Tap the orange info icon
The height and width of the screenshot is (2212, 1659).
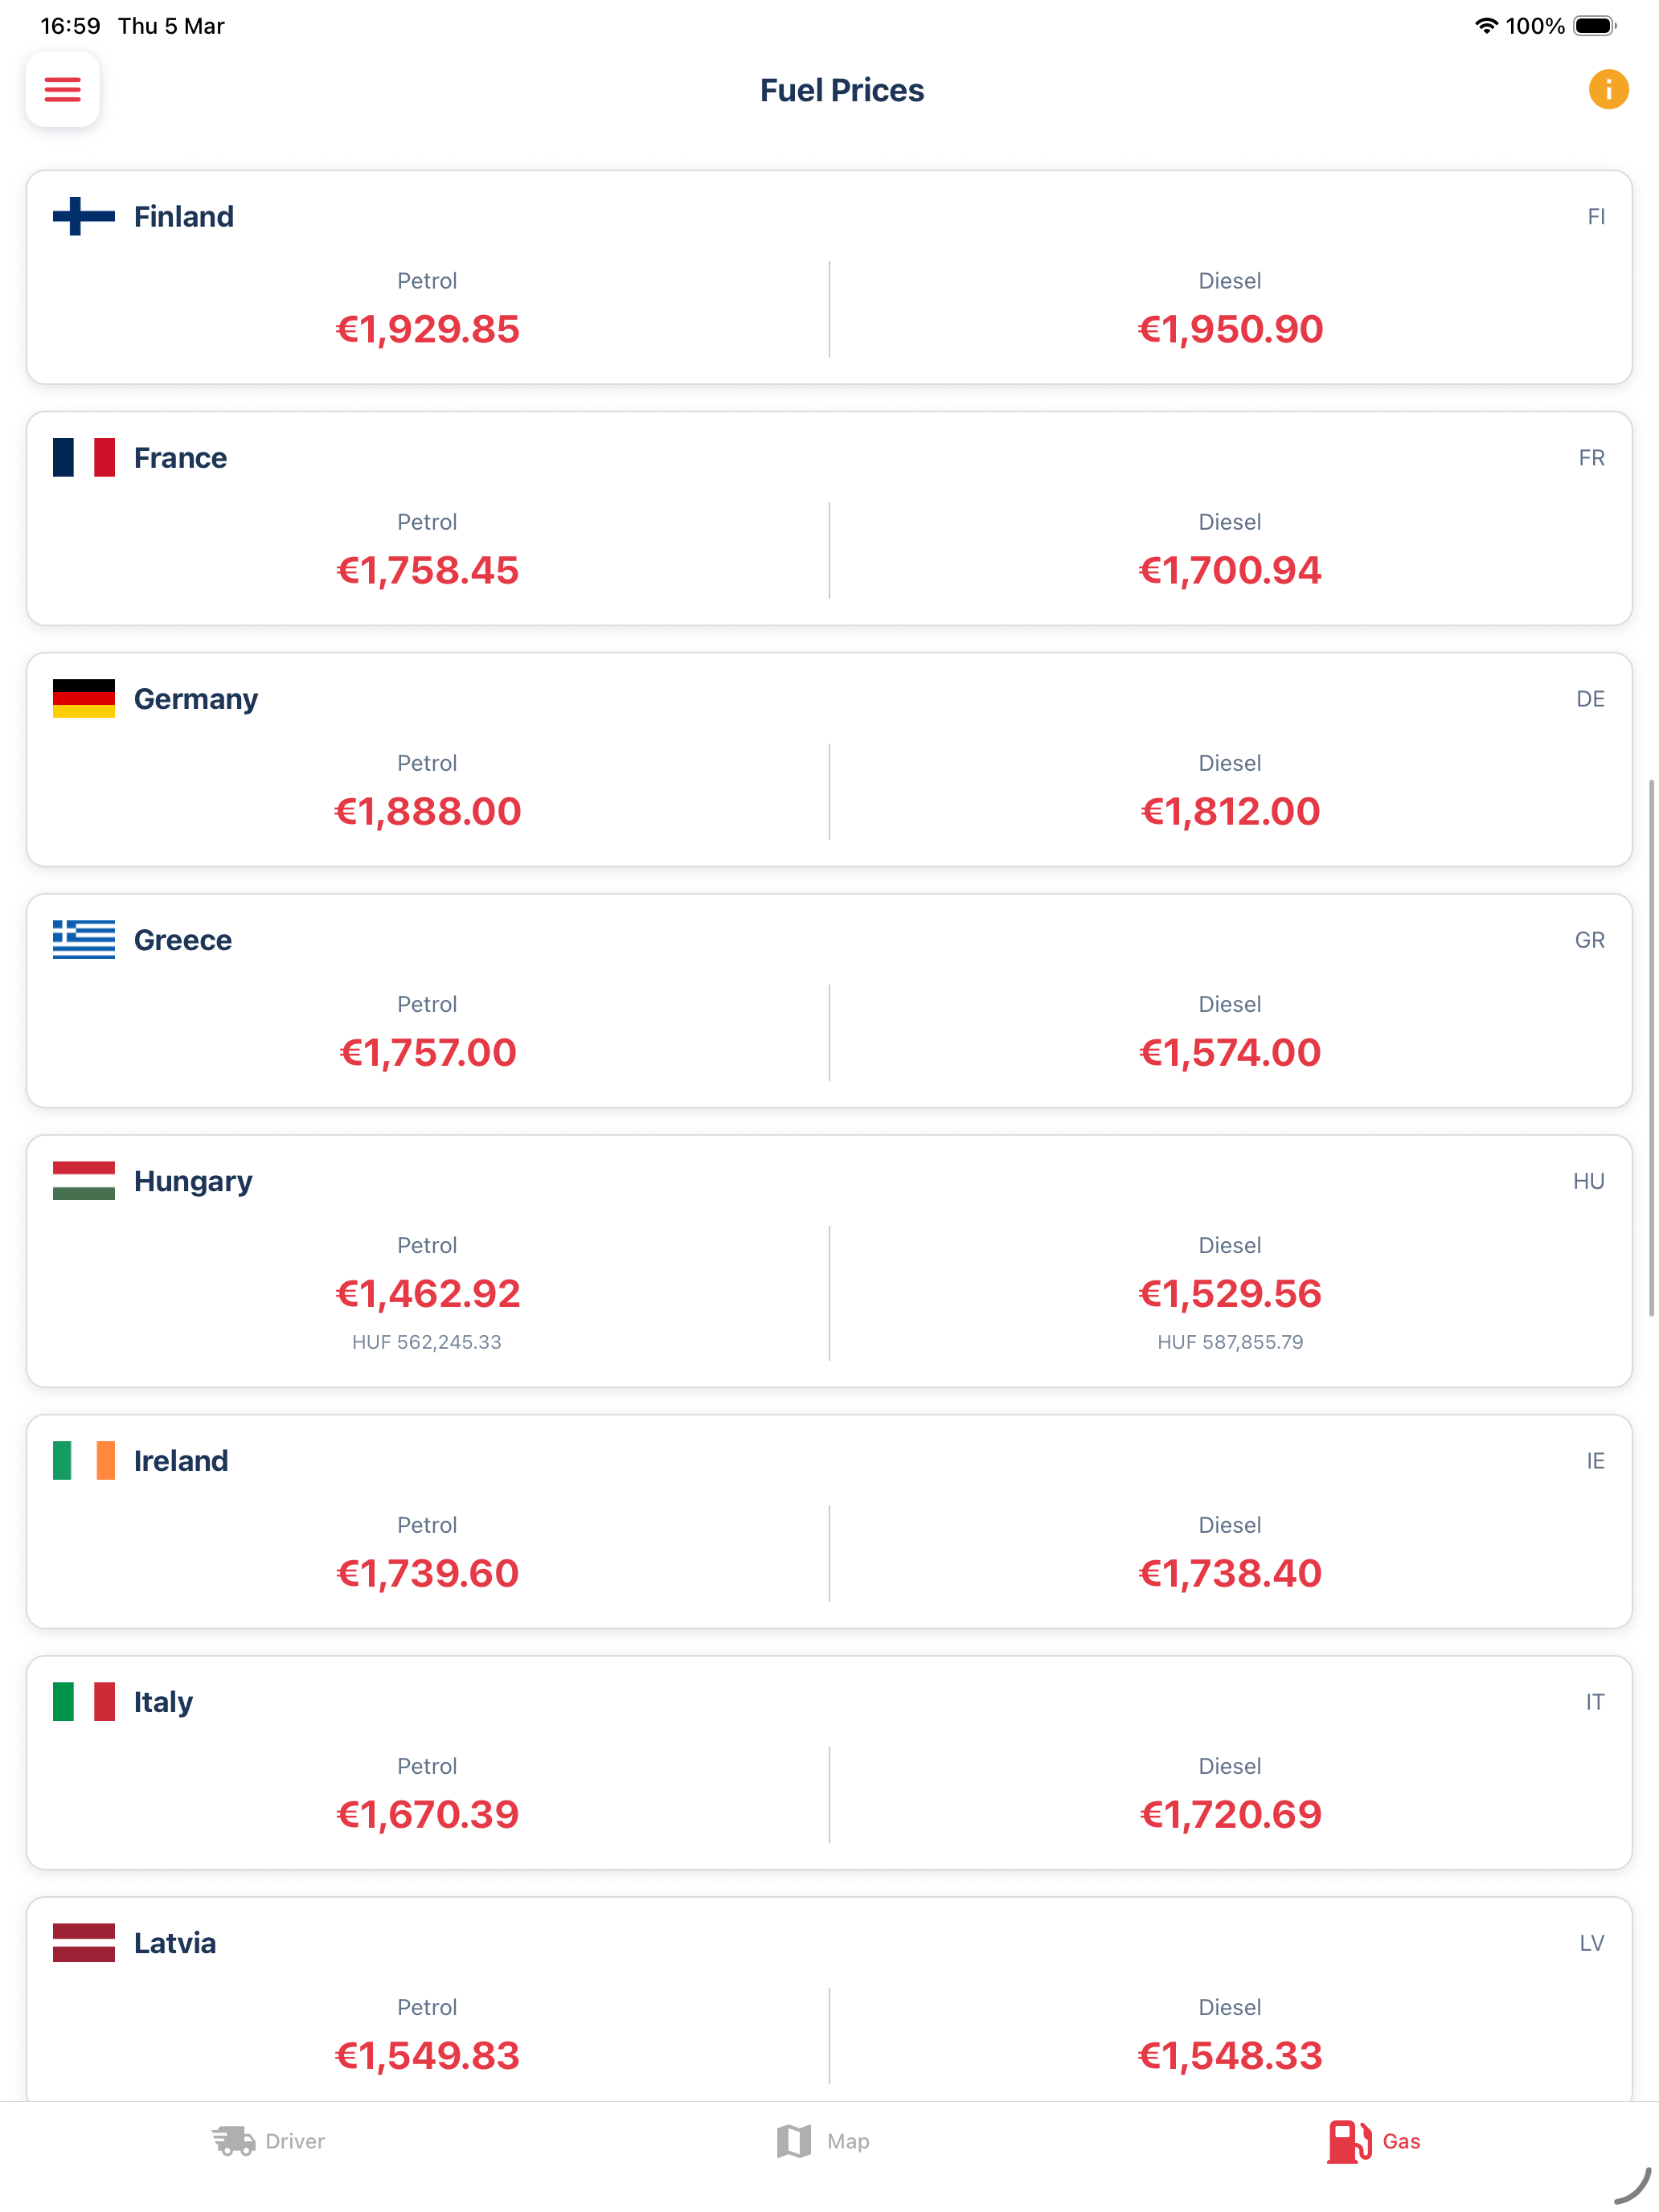pos(1608,90)
